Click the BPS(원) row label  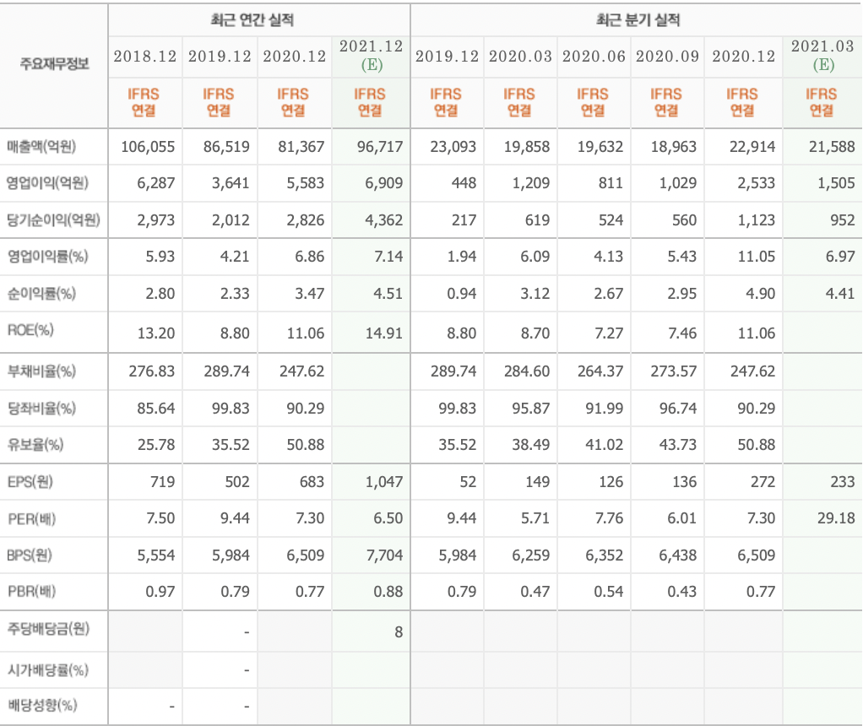(x=30, y=555)
